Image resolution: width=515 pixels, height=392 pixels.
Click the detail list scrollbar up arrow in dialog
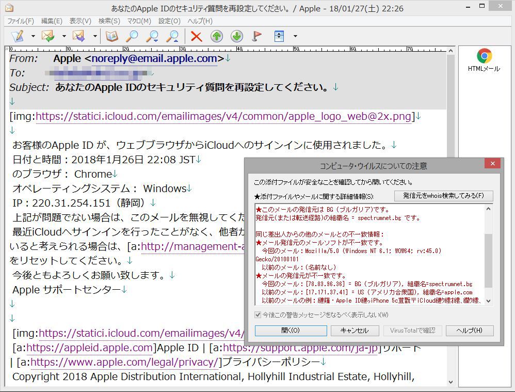(488, 209)
